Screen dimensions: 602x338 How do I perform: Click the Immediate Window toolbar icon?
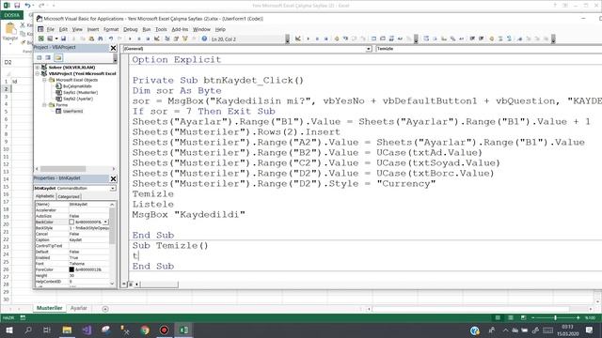pos(383,38)
